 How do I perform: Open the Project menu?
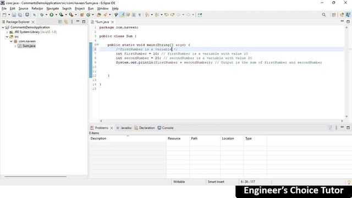click(80, 9)
